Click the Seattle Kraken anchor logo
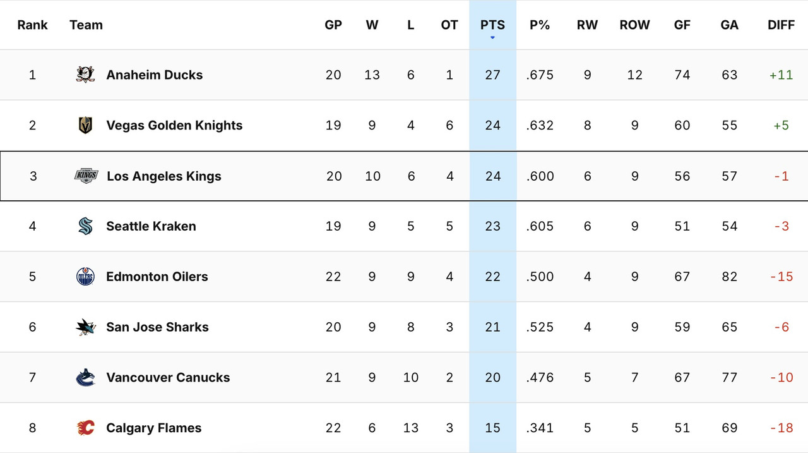The width and height of the screenshot is (808, 453). 84,226
